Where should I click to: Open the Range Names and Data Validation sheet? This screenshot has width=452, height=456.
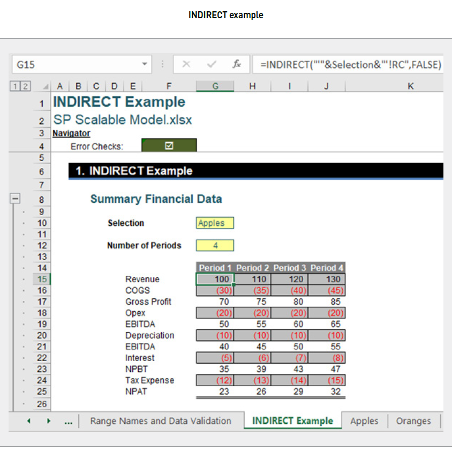[x=160, y=421]
